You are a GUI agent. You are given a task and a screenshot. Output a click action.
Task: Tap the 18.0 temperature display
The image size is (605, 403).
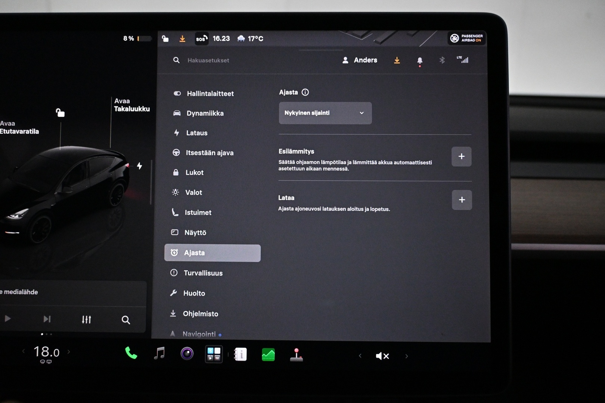pos(46,352)
